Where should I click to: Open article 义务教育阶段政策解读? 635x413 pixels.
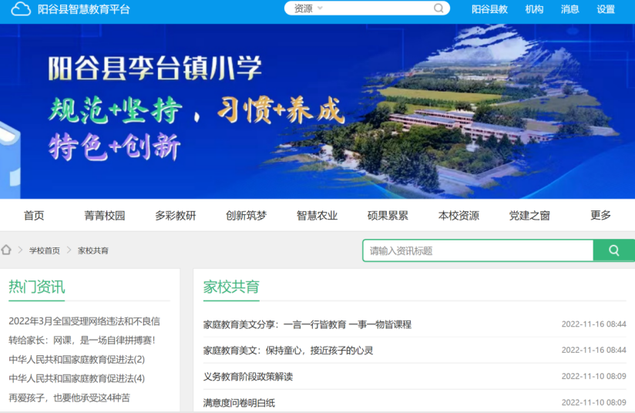click(248, 376)
